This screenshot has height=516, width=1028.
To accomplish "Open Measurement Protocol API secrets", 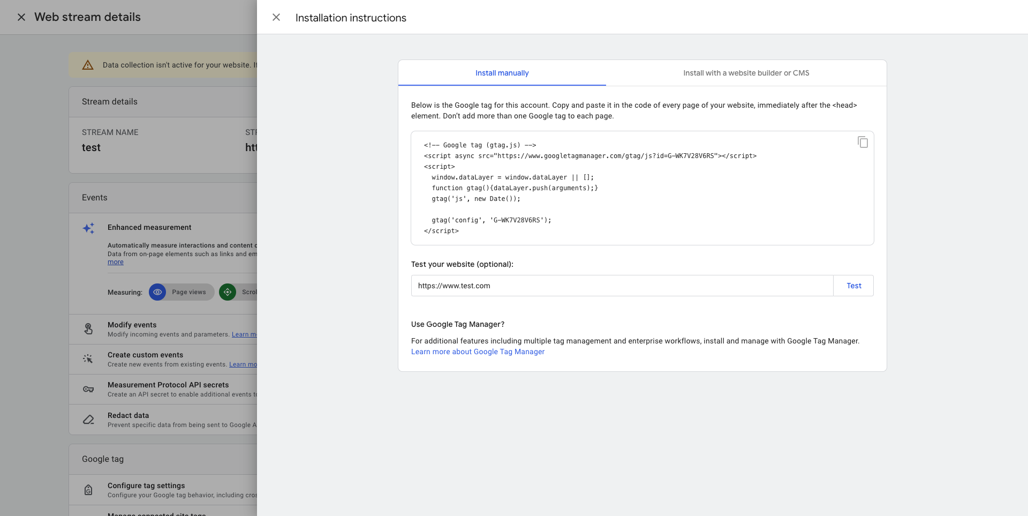I will (x=163, y=389).
